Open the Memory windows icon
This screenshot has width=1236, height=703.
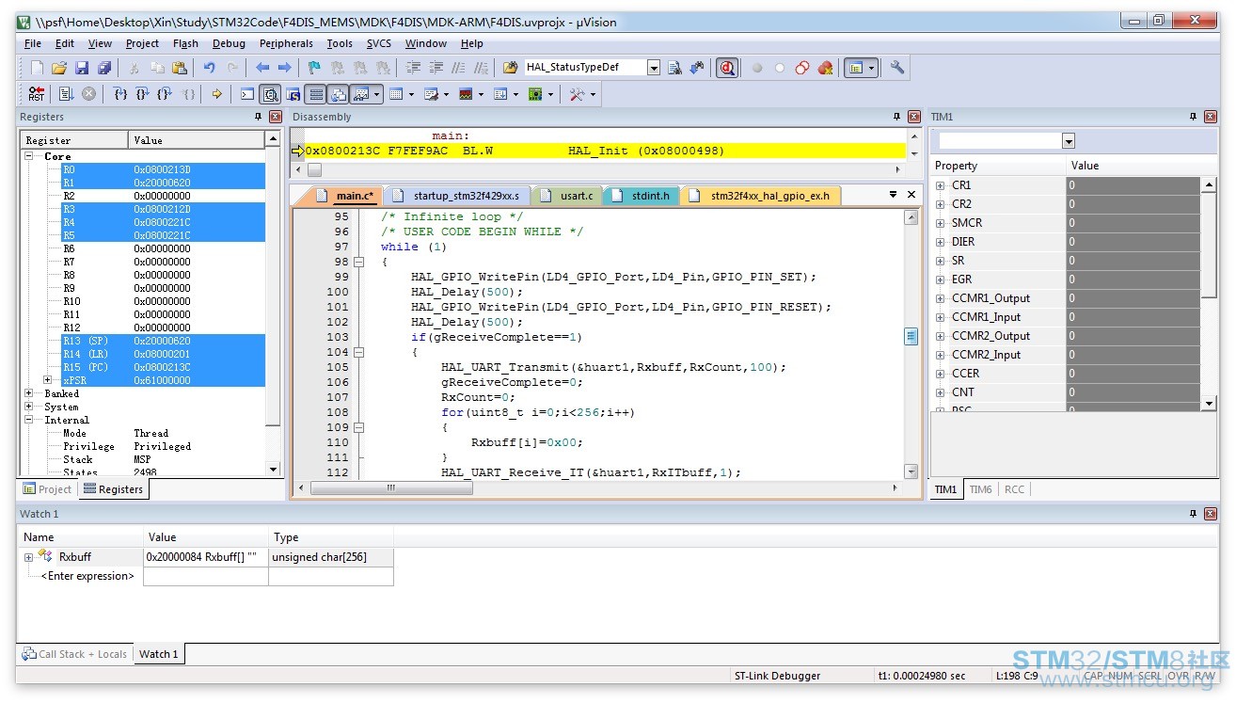coord(396,94)
